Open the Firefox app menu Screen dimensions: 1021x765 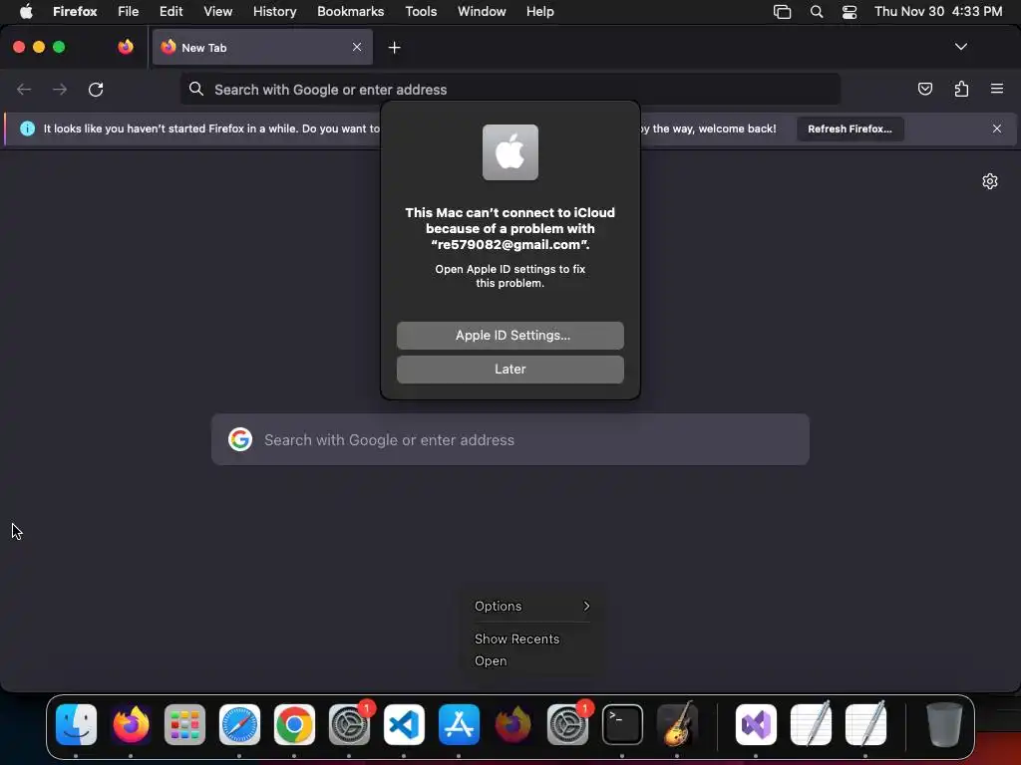(x=75, y=12)
